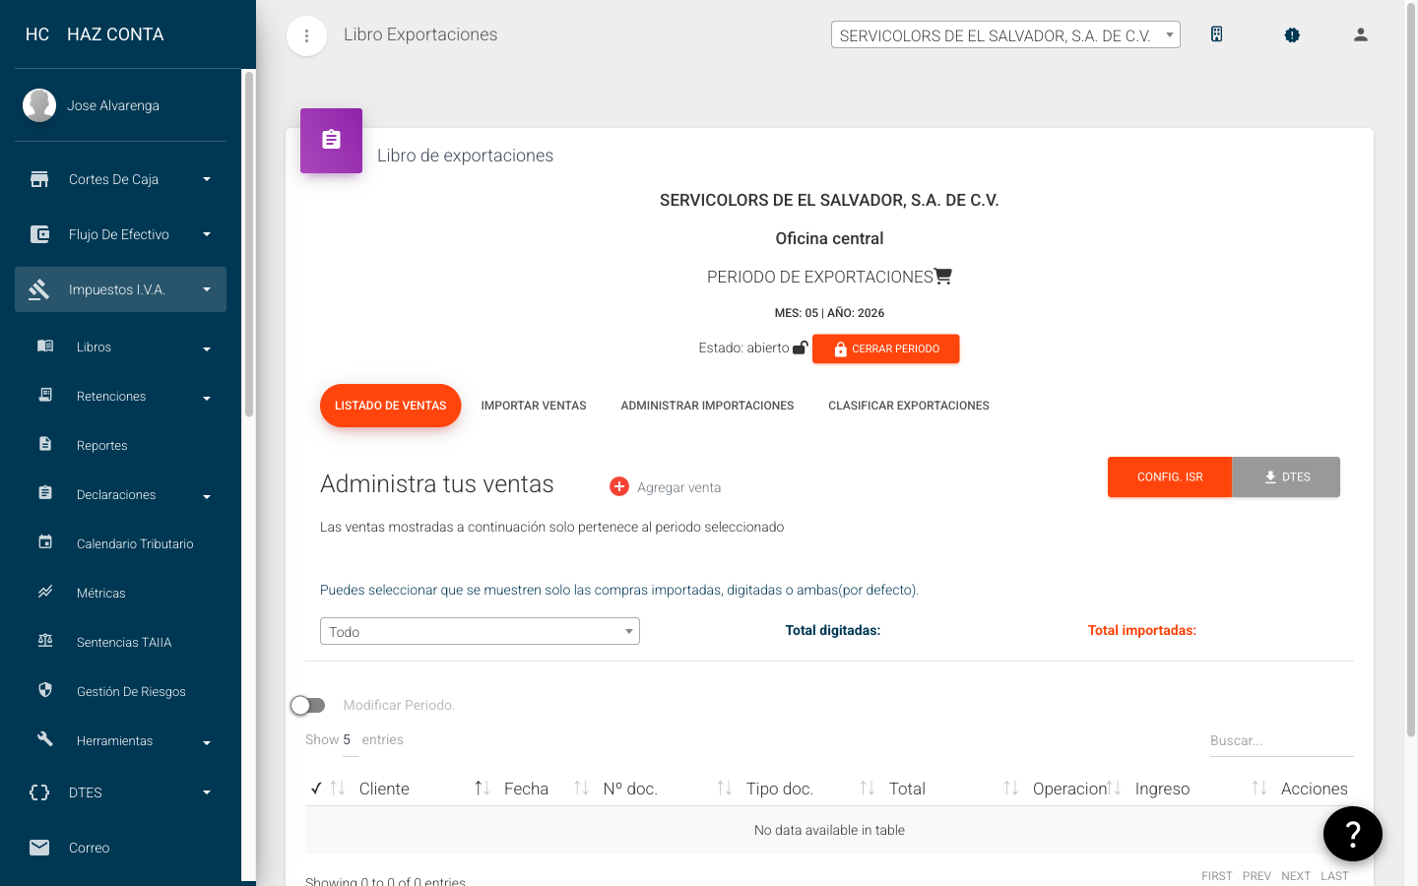This screenshot has height=886, width=1418.
Task: Download using the DTES button
Action: (x=1286, y=476)
